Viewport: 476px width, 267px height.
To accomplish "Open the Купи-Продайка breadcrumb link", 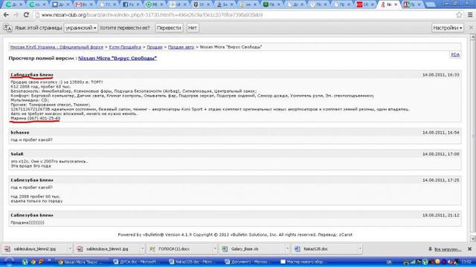I will (125, 47).
